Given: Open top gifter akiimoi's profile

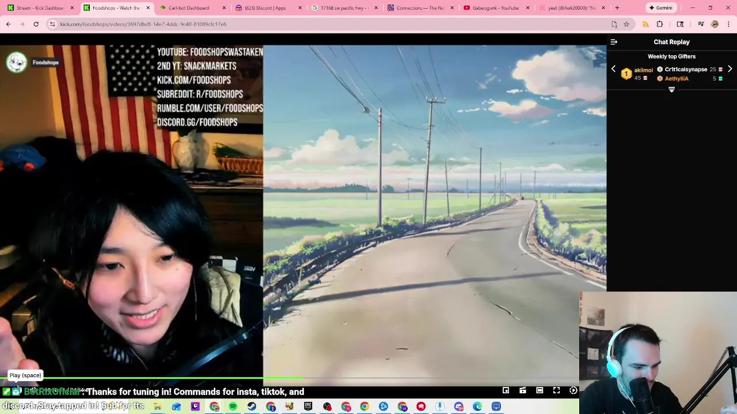Looking at the screenshot, I should (643, 70).
